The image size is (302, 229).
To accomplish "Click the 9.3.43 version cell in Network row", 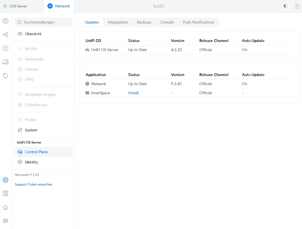I will click(x=176, y=84).
